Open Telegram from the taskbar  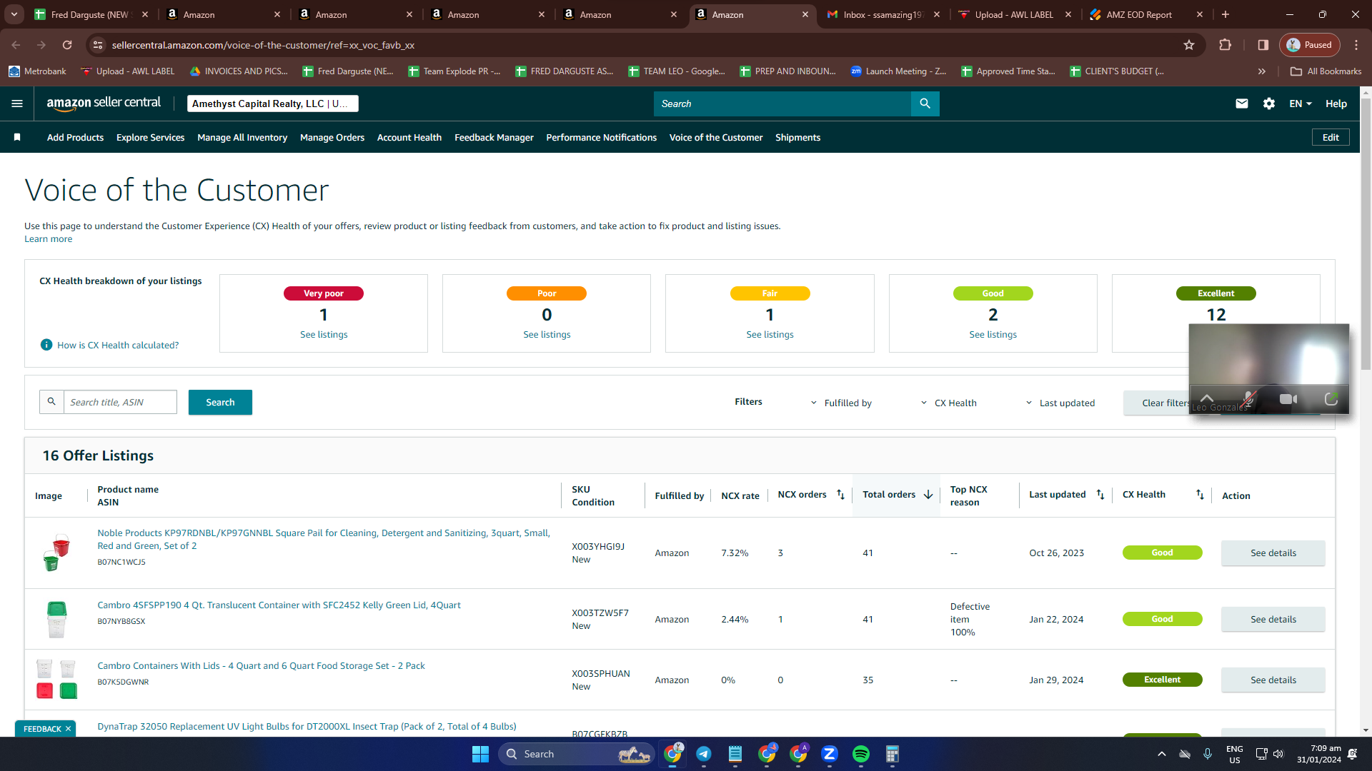[x=704, y=754]
